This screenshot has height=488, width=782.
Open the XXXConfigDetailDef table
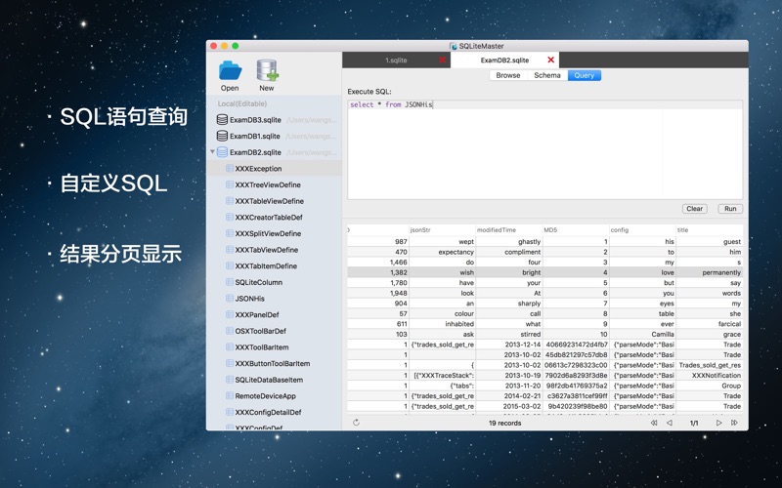(x=268, y=412)
